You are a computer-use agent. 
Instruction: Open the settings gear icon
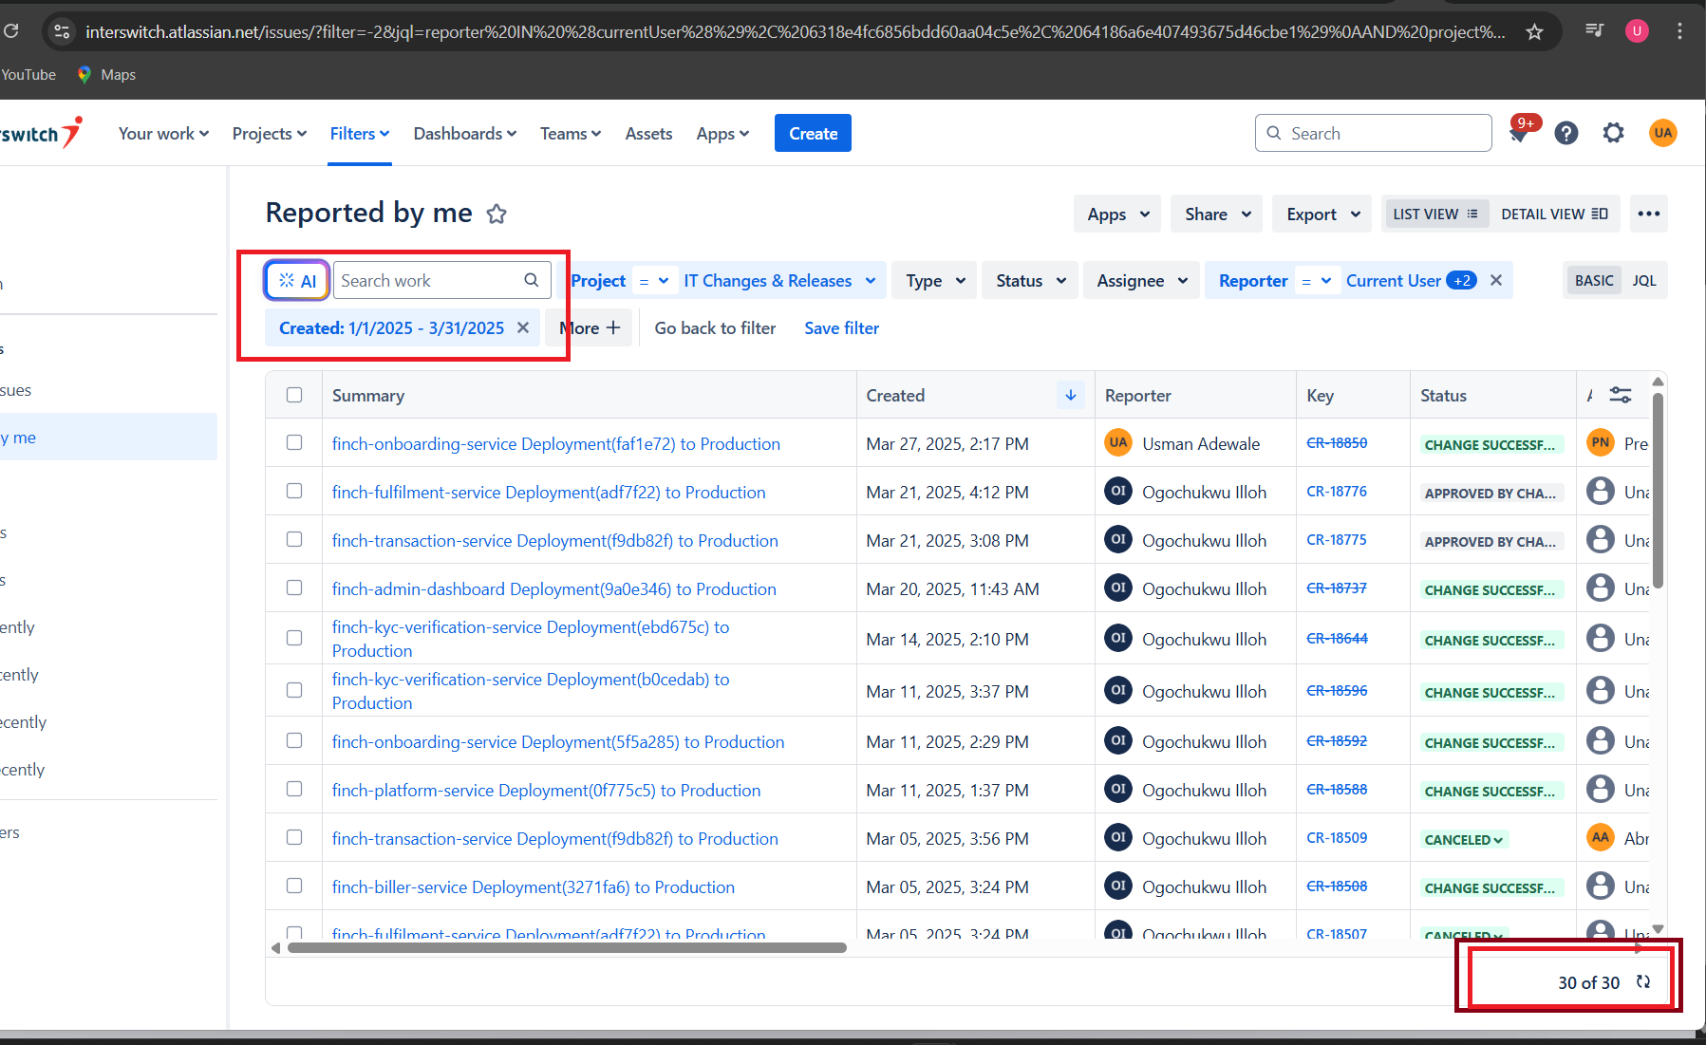pyautogui.click(x=1613, y=134)
